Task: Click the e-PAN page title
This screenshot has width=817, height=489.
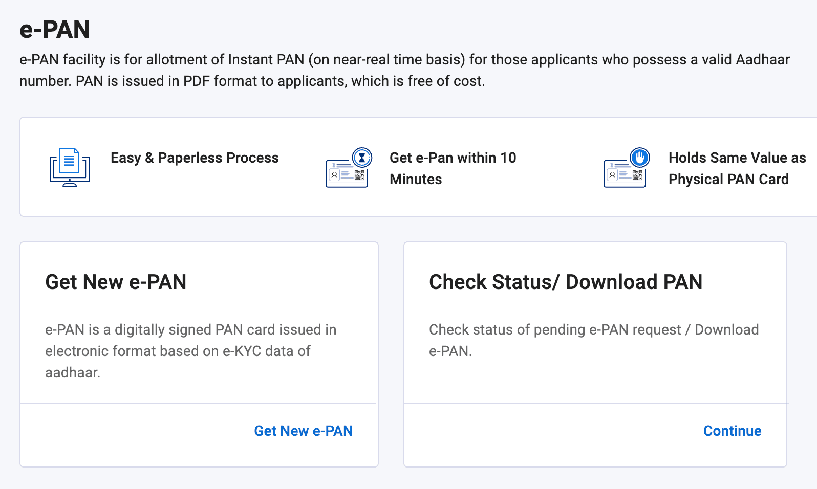Action: tap(54, 29)
